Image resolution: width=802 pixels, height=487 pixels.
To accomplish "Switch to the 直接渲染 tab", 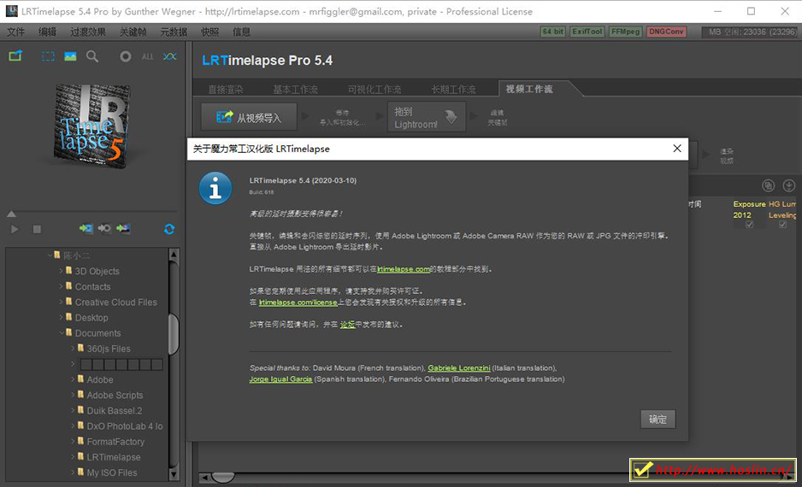I will click(x=226, y=90).
